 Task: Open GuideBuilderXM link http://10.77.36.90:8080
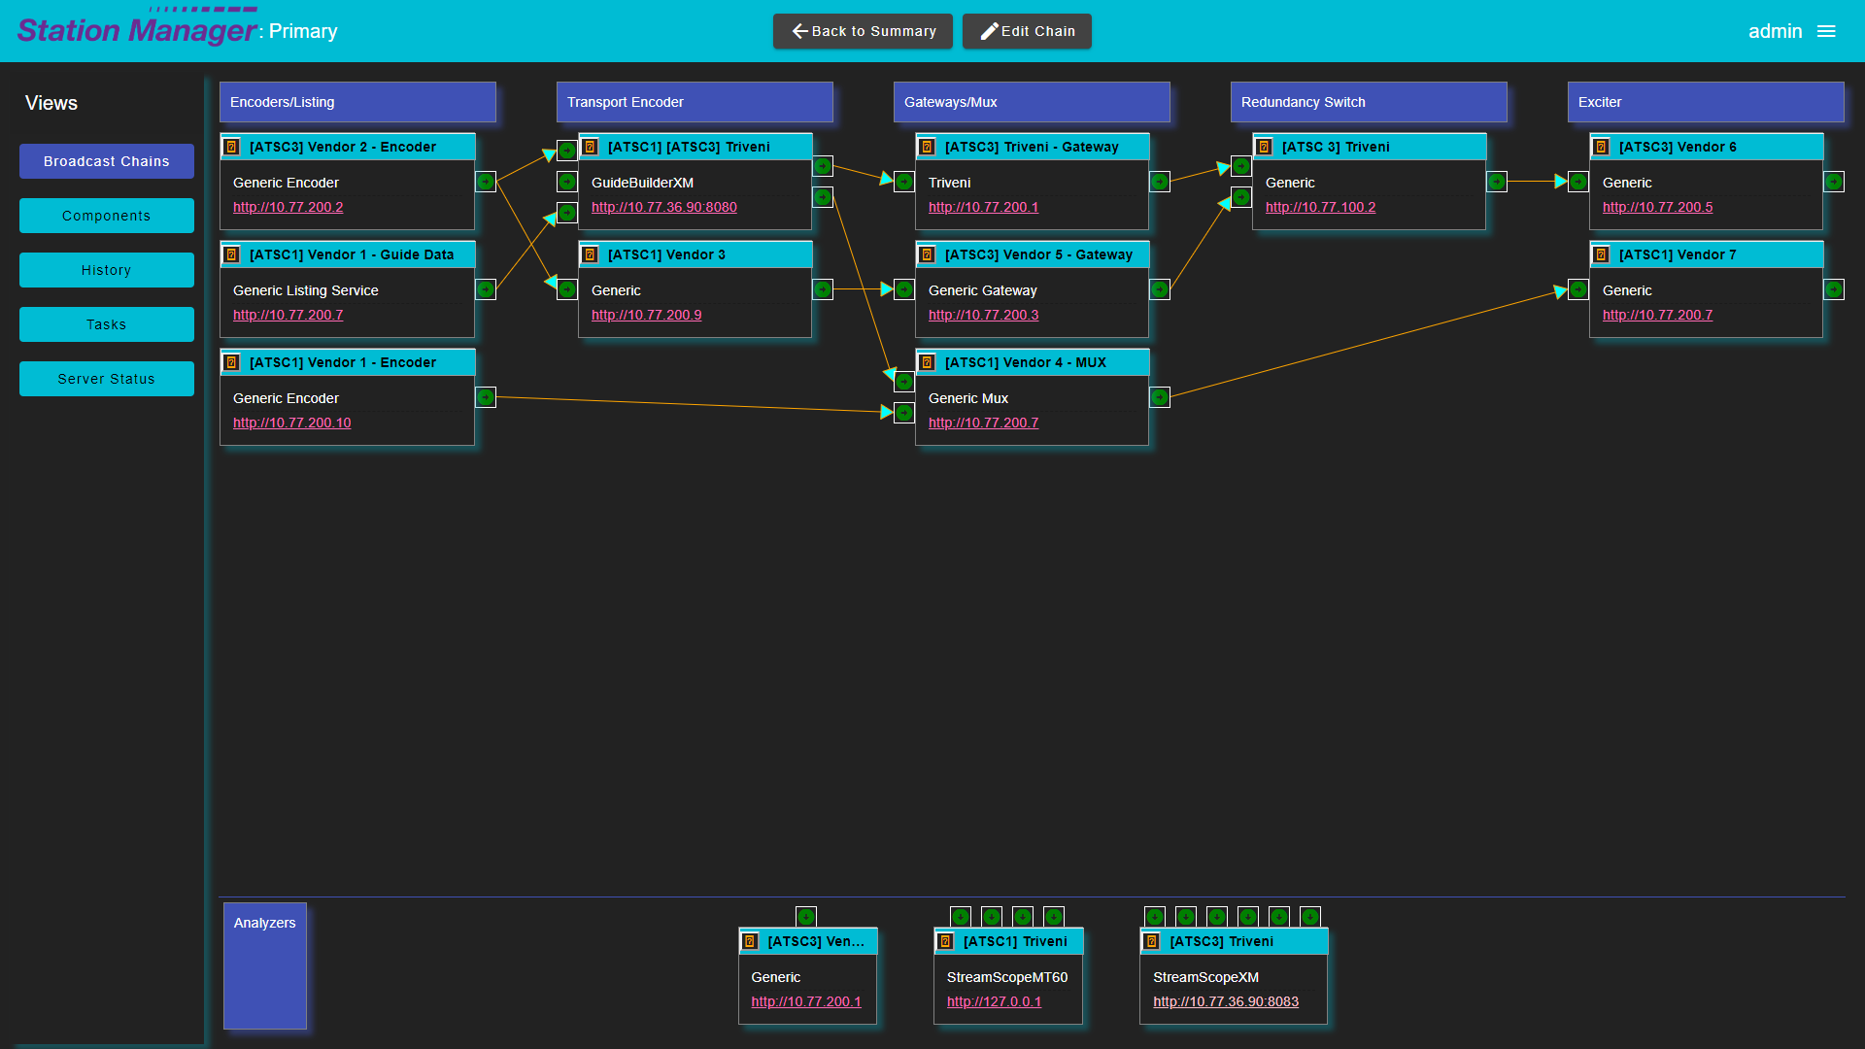(x=664, y=207)
